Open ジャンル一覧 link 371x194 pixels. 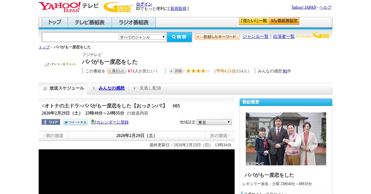(256, 36)
